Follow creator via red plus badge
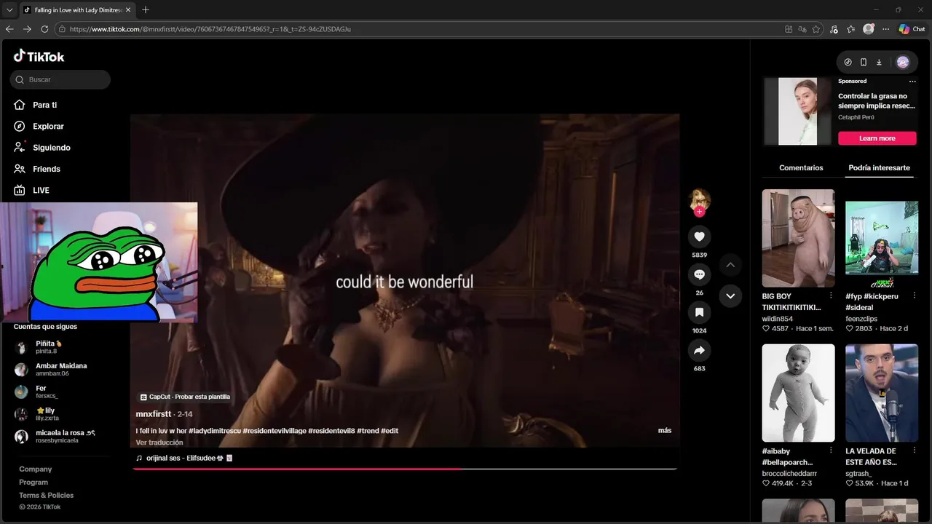Image resolution: width=932 pixels, height=524 pixels. (699, 212)
